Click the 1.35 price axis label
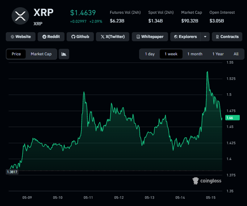247x206 pixels. point(230,191)
